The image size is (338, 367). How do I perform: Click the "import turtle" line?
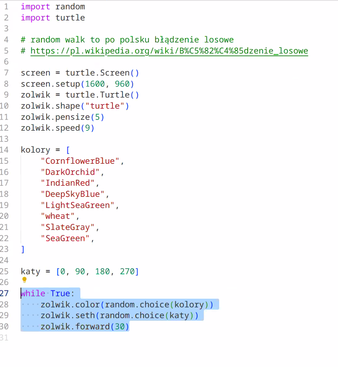pos(53,18)
